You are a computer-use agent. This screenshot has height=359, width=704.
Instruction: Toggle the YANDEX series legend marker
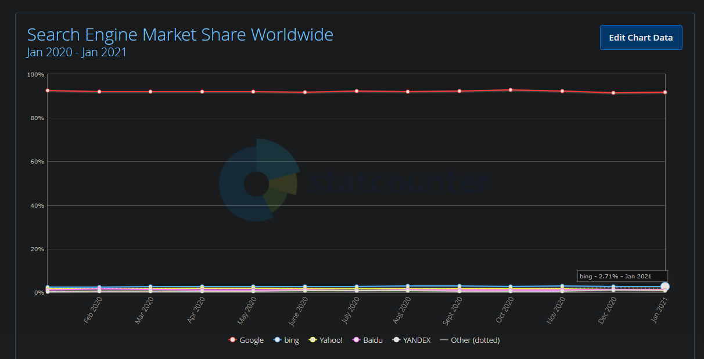(x=396, y=340)
